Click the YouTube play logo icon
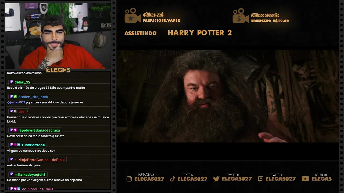 [x=305, y=179]
